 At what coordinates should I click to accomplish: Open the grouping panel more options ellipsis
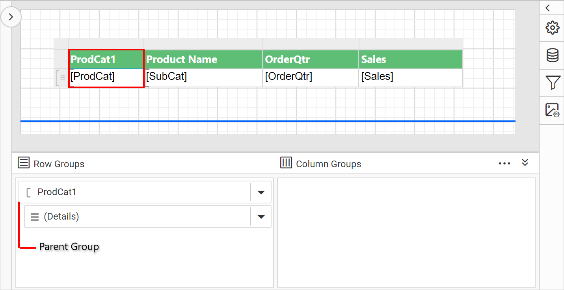click(504, 163)
